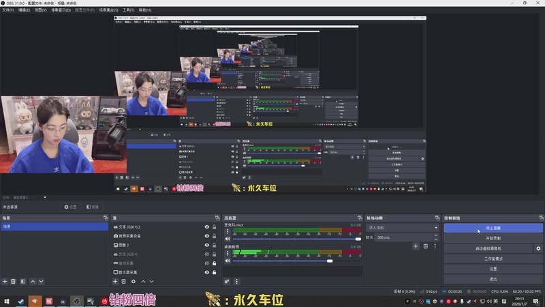Open the preview scaling dropdown arrow
Viewport: 545px width, 307px height.
45,197
